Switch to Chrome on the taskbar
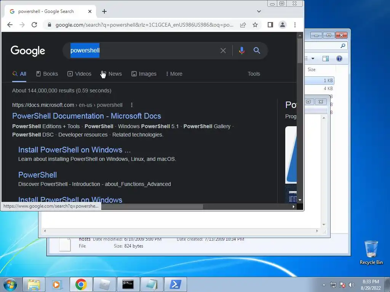Viewport: 390px width, 292px height. (x=81, y=284)
